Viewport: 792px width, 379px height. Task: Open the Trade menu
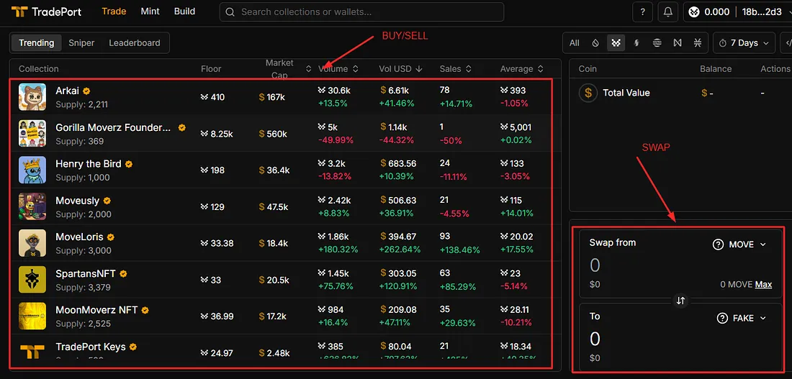coord(114,11)
